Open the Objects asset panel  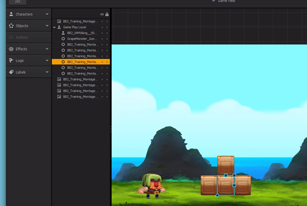pyautogui.click(x=29, y=26)
